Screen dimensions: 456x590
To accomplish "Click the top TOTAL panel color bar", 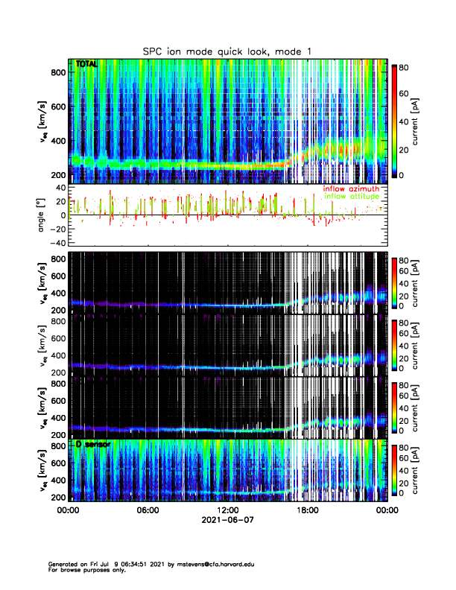I will (393, 120).
